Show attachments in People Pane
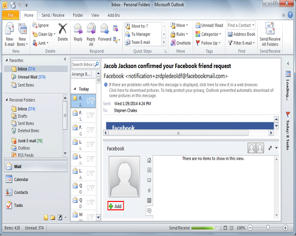 [x=149, y=190]
